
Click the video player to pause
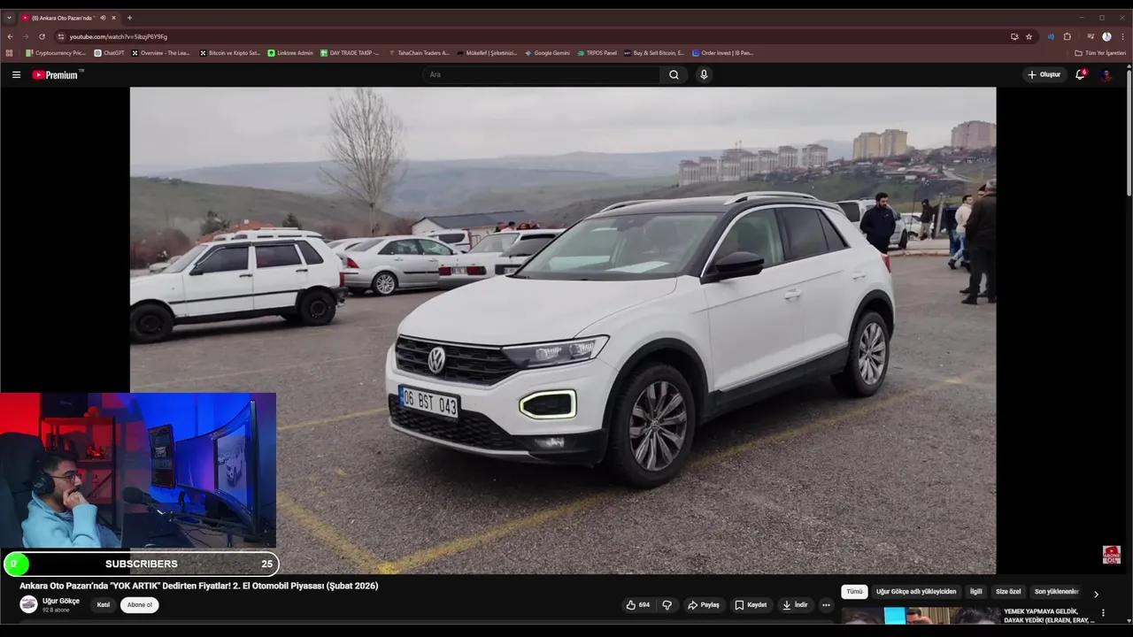563,330
